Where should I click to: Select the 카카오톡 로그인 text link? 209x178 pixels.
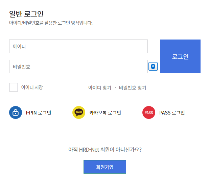coord(105,112)
